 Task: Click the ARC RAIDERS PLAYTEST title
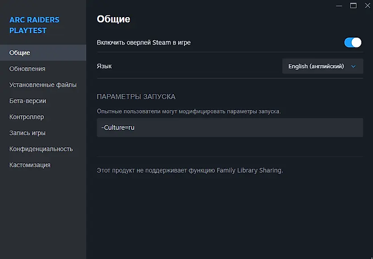34,25
